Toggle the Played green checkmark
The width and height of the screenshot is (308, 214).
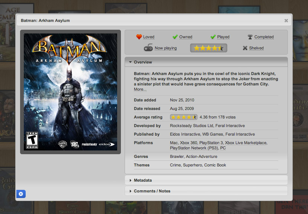[213, 37]
